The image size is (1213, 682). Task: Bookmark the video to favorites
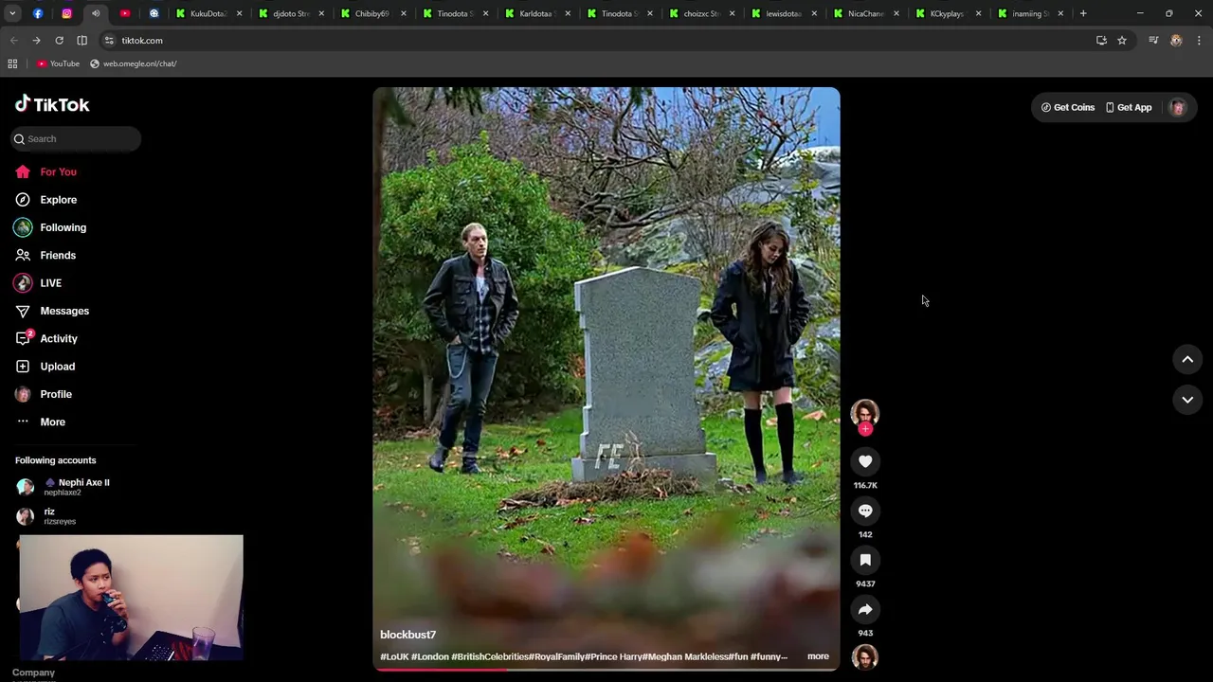coord(865,560)
